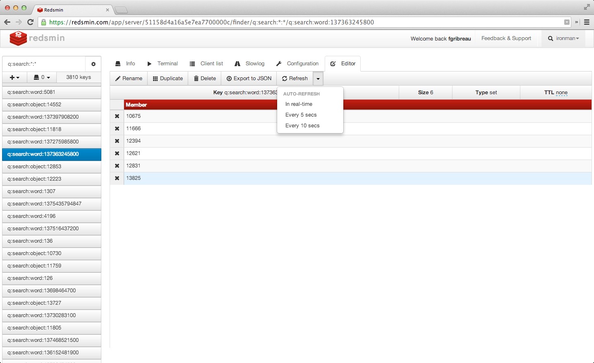
Task: Click the Export to JSON button
Action: pyautogui.click(x=249, y=79)
